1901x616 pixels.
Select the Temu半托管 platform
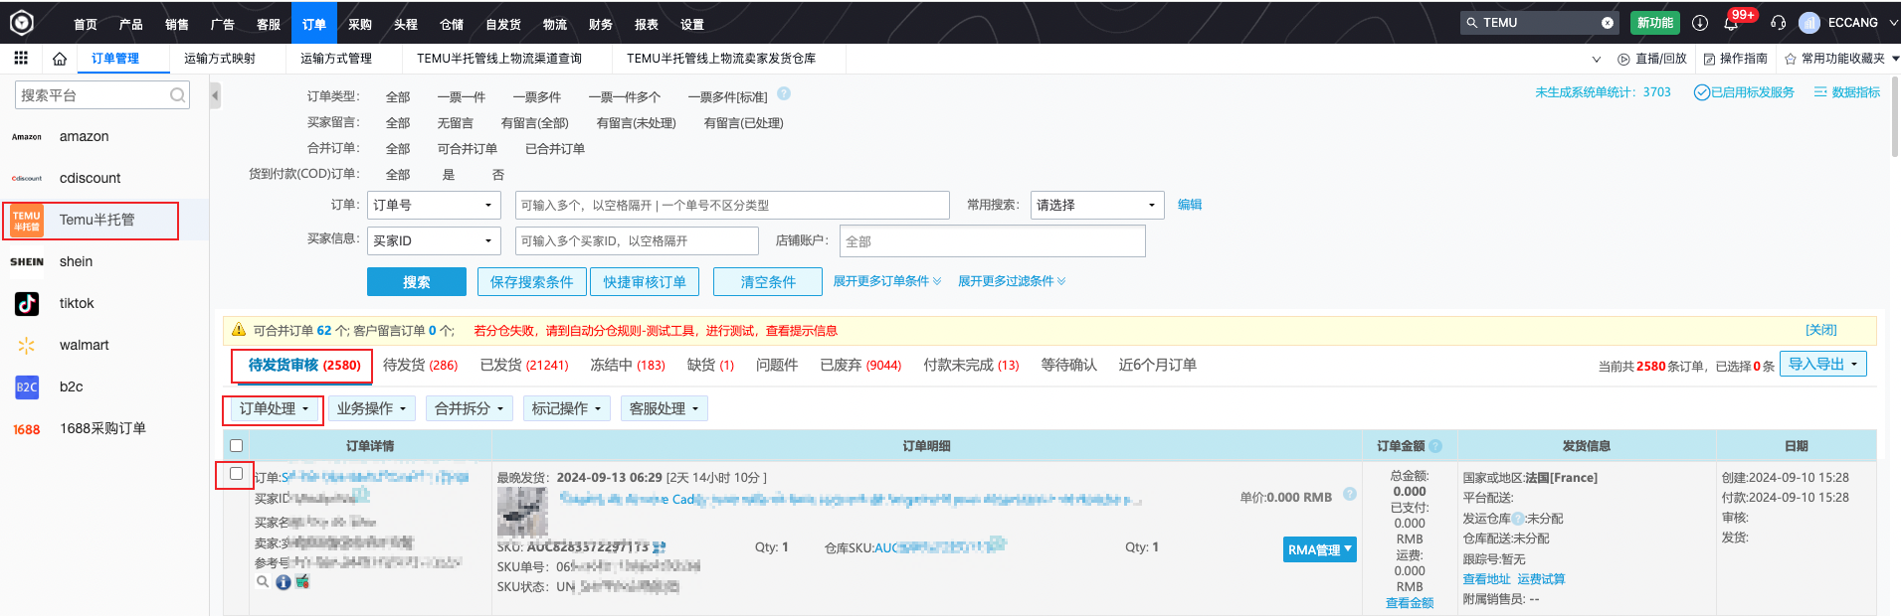[x=96, y=220]
